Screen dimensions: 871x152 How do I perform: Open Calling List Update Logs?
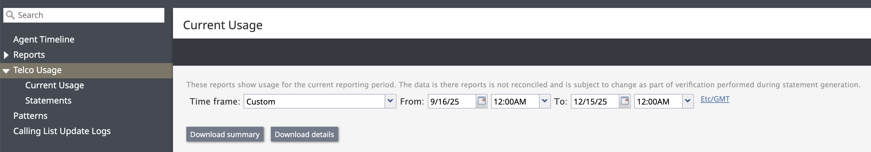point(62,131)
